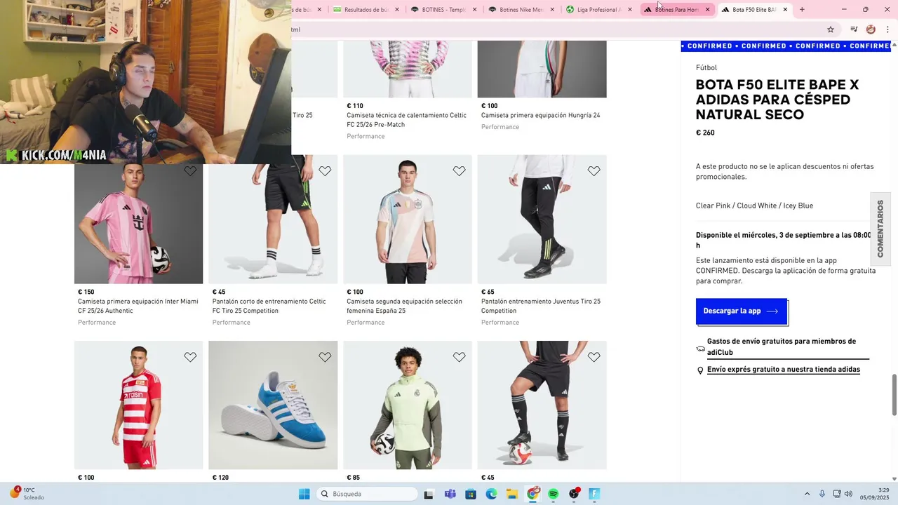898x505 pixels.
Task: Launch Microsoft Edge from taskbar
Action: click(492, 494)
